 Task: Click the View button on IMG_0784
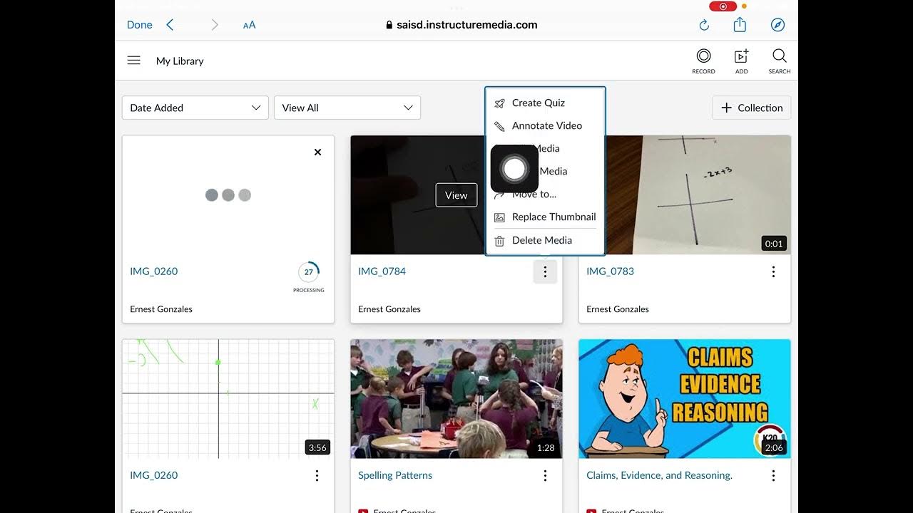[456, 195]
